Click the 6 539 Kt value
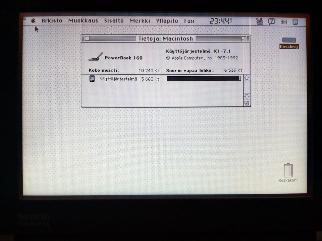The width and height of the screenshot is (322, 241). [x=233, y=70]
